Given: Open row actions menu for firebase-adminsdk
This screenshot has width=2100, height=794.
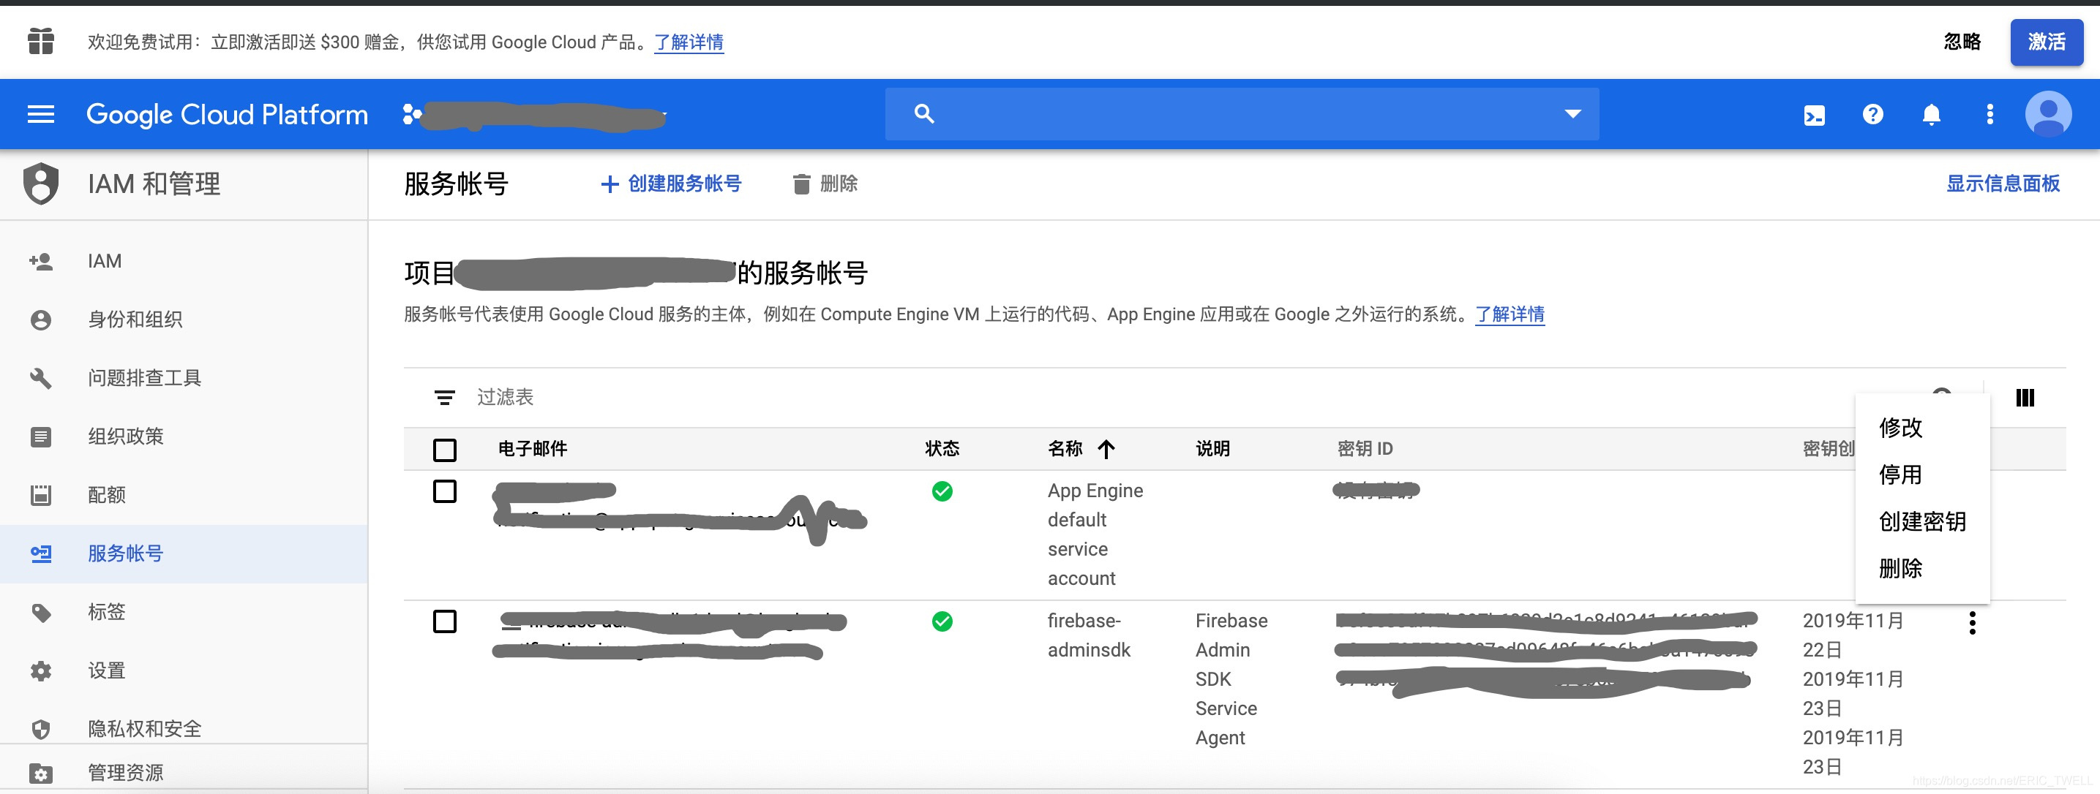Looking at the screenshot, I should (x=1972, y=623).
